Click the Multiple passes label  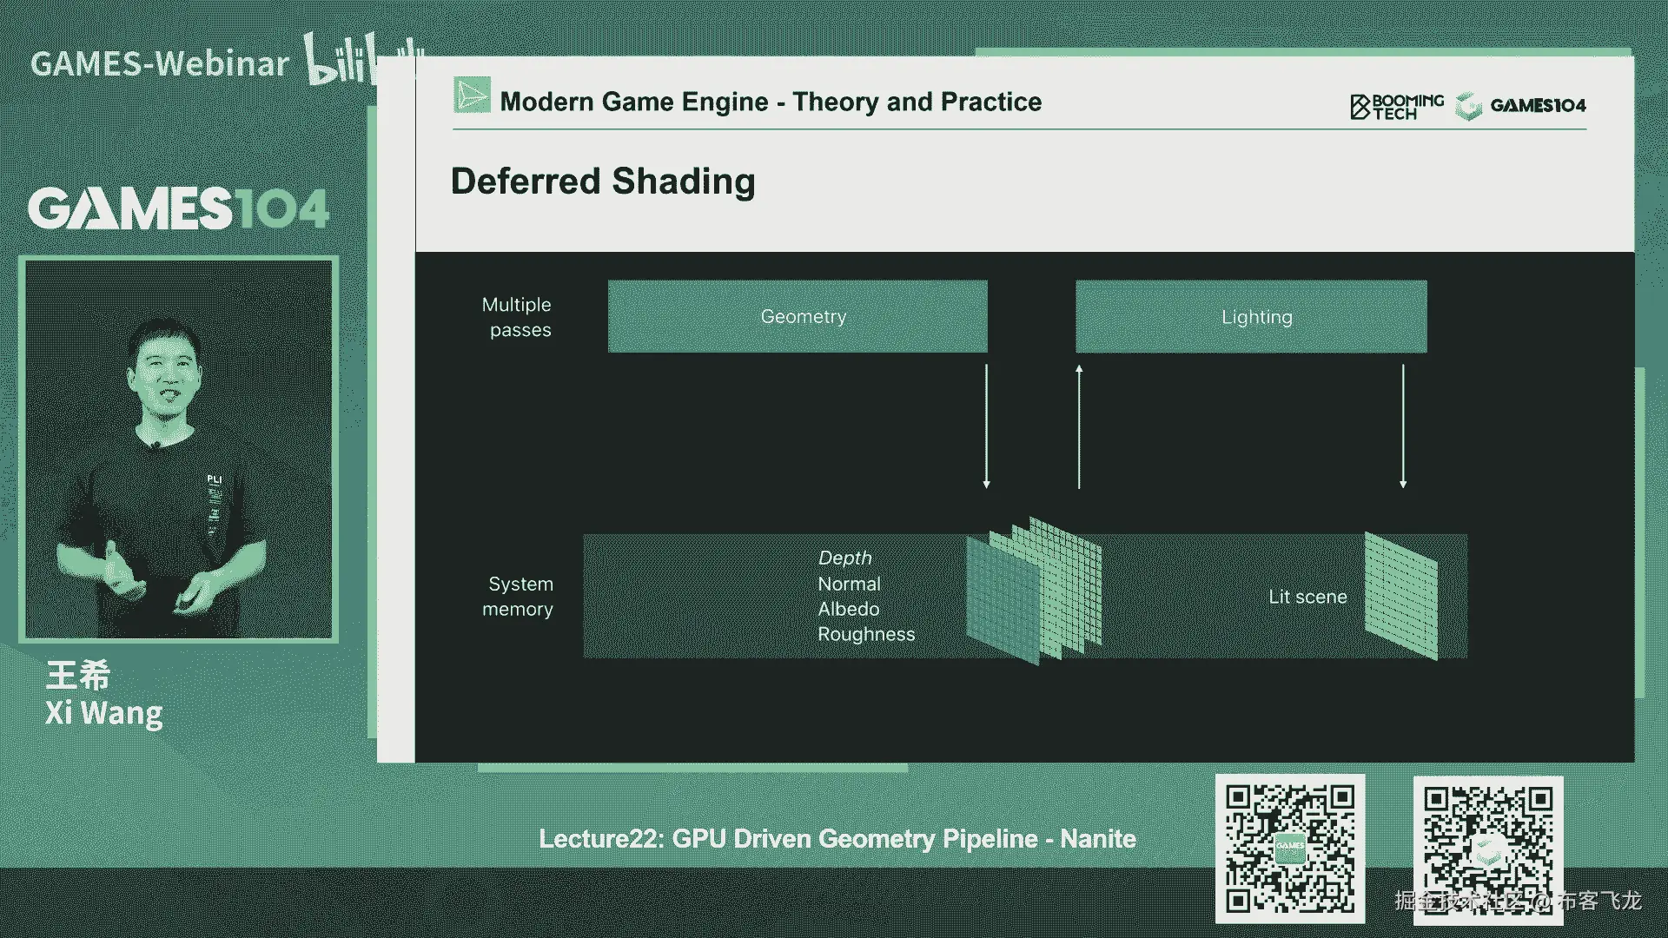518,317
